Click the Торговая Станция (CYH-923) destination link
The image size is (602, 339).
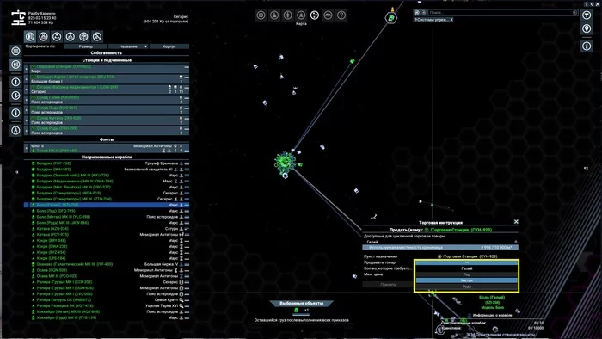coord(467,256)
